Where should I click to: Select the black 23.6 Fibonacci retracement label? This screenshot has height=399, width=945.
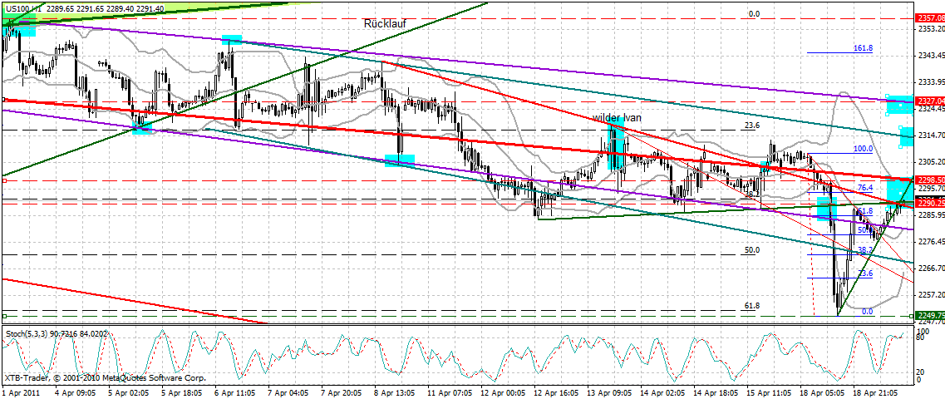[x=752, y=126]
